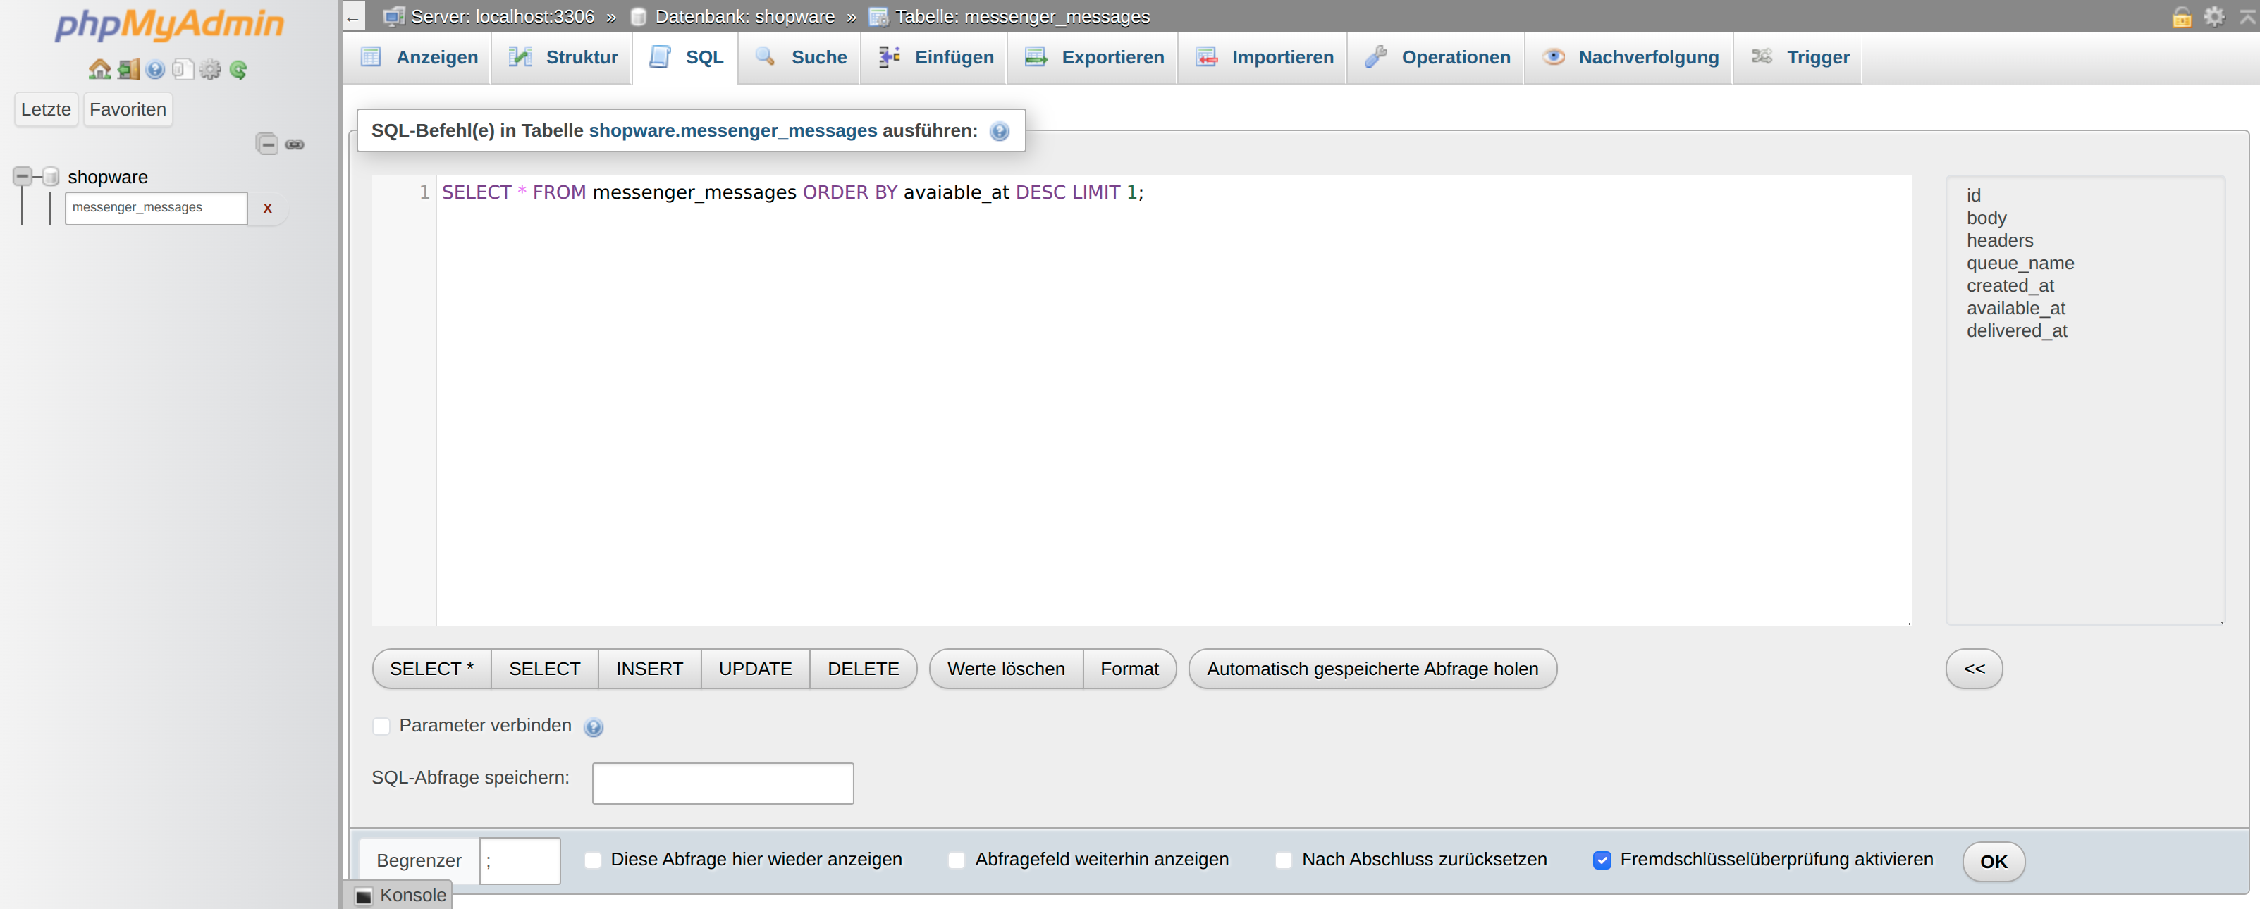Open SQL help icon next to ausführen

(x=1000, y=132)
